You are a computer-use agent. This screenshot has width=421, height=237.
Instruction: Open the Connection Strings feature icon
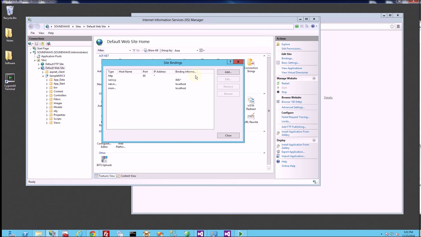tap(251, 66)
